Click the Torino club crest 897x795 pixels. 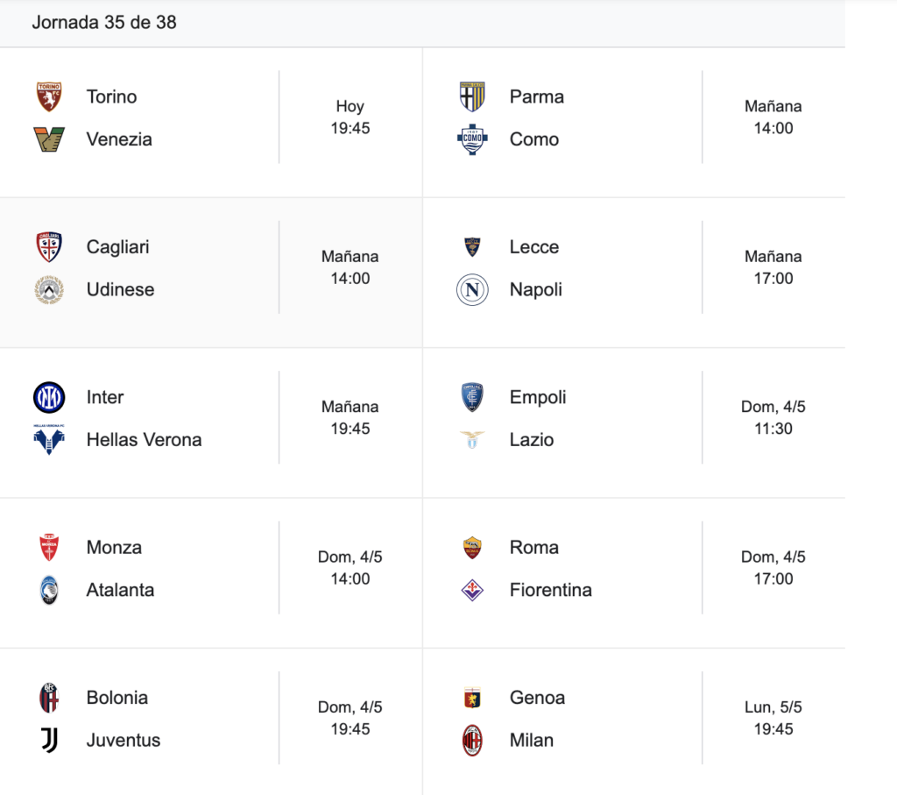[x=49, y=96]
